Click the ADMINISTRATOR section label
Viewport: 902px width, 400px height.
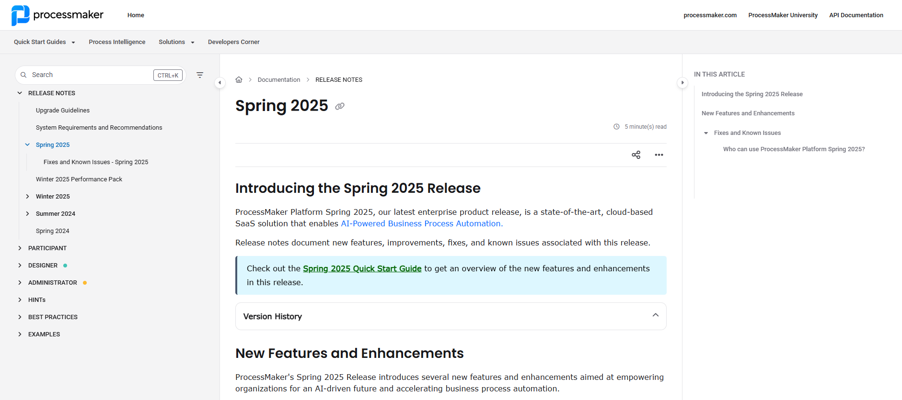[x=53, y=283]
